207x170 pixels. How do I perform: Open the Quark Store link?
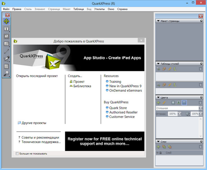click(x=118, y=108)
